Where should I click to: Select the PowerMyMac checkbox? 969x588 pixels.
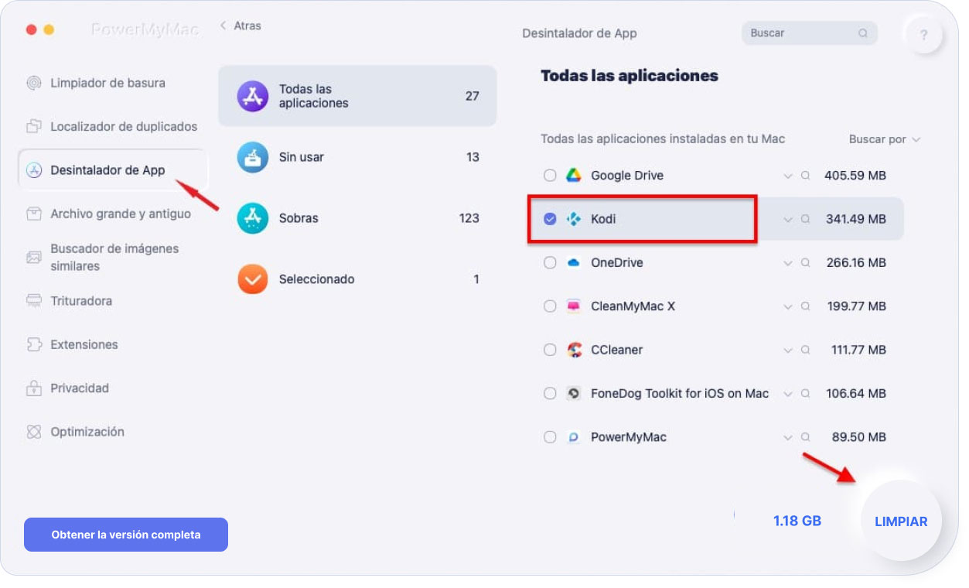550,437
